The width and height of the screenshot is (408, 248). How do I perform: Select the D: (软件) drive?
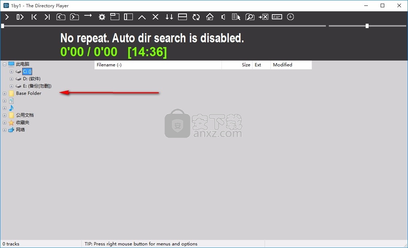click(x=31, y=79)
